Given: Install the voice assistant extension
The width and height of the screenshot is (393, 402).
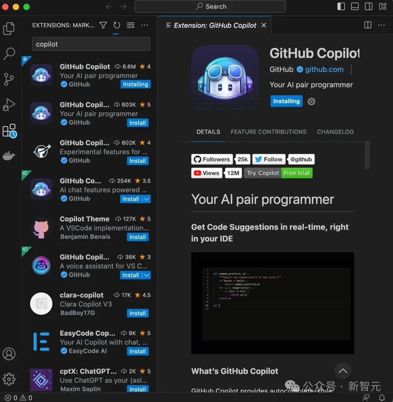Looking at the screenshot, I should click(131, 275).
